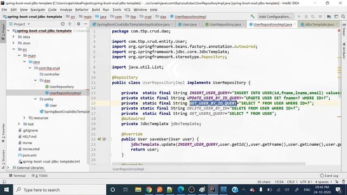
Task: Click the Search Everywhere magnifier
Action: (x=343, y=17)
